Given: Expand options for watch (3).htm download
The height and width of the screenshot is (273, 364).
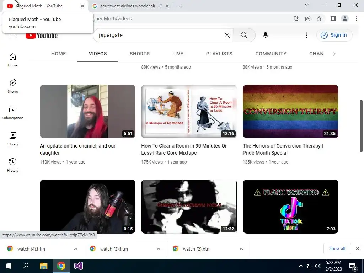Looking at the screenshot, I should pyautogui.click(x=159, y=249).
